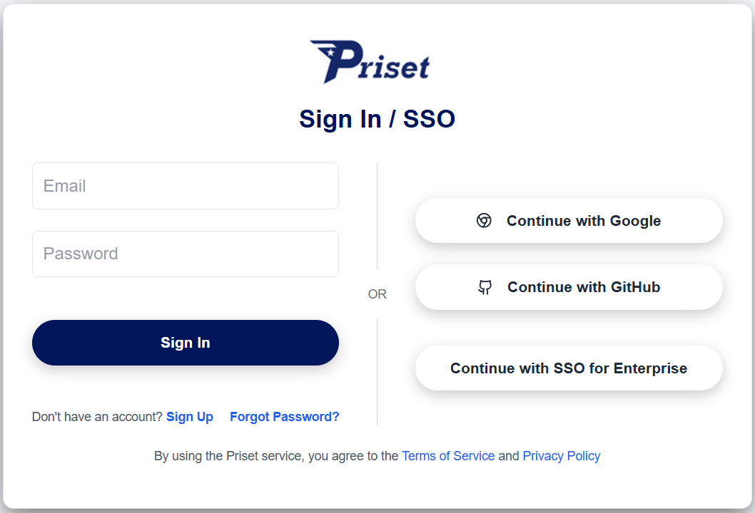Viewport: 755px width, 513px height.
Task: Select Continue with SSO for Enterprise
Action: point(569,368)
